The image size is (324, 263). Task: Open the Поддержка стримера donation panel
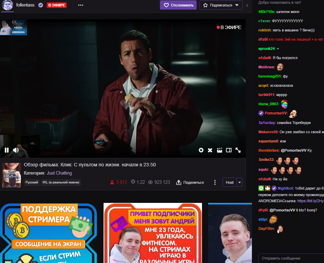pos(49,233)
